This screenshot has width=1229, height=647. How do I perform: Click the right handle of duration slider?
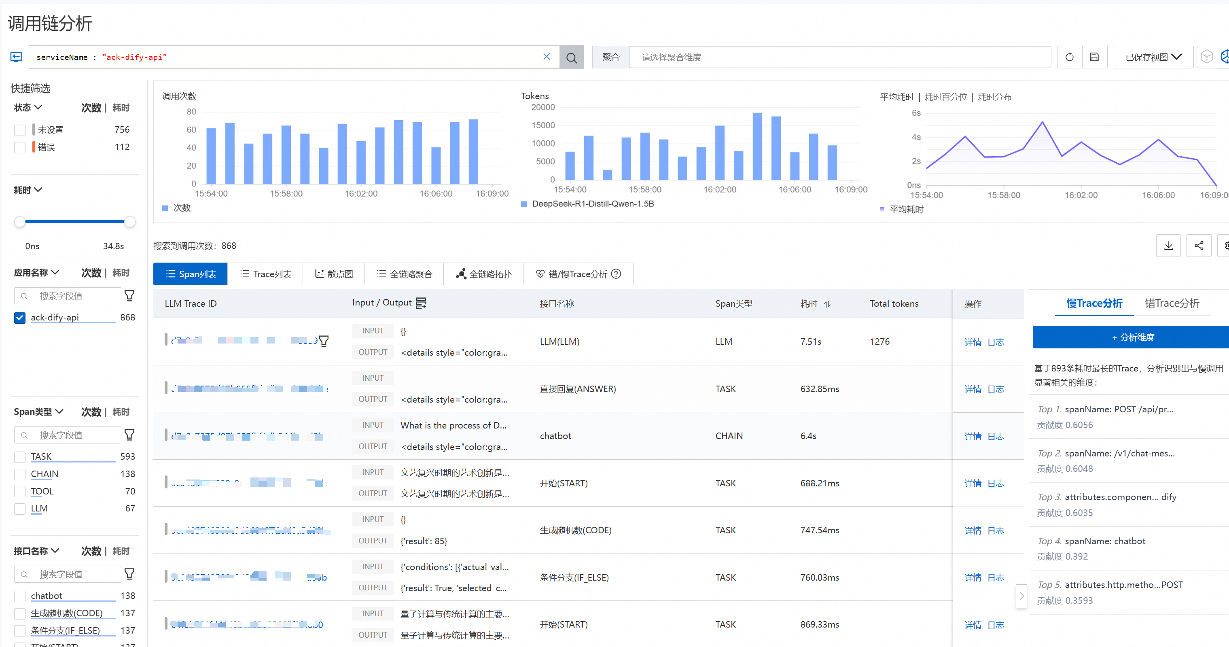[129, 221]
